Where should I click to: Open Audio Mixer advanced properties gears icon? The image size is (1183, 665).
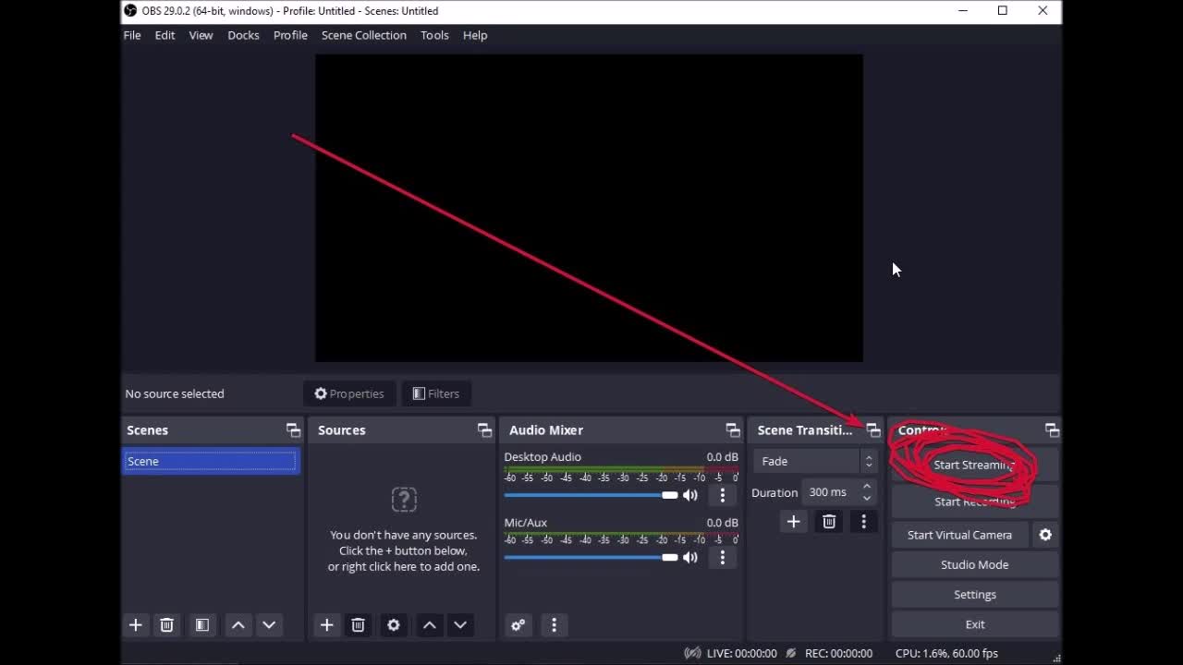(x=518, y=625)
